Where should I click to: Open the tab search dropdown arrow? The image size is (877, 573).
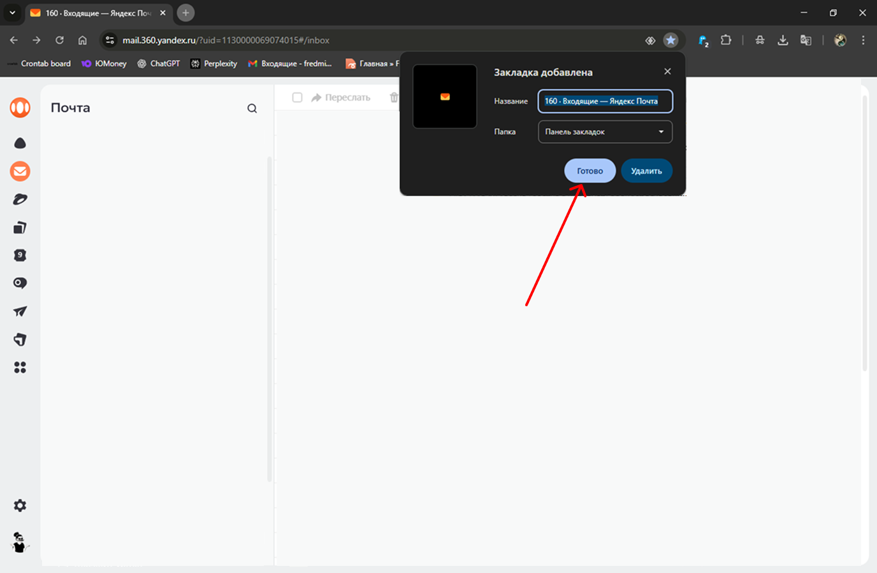coord(12,13)
